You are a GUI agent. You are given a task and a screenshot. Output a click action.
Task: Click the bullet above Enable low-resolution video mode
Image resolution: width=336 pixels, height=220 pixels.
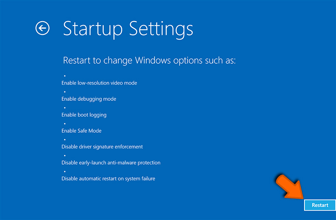pyautogui.click(x=64, y=75)
